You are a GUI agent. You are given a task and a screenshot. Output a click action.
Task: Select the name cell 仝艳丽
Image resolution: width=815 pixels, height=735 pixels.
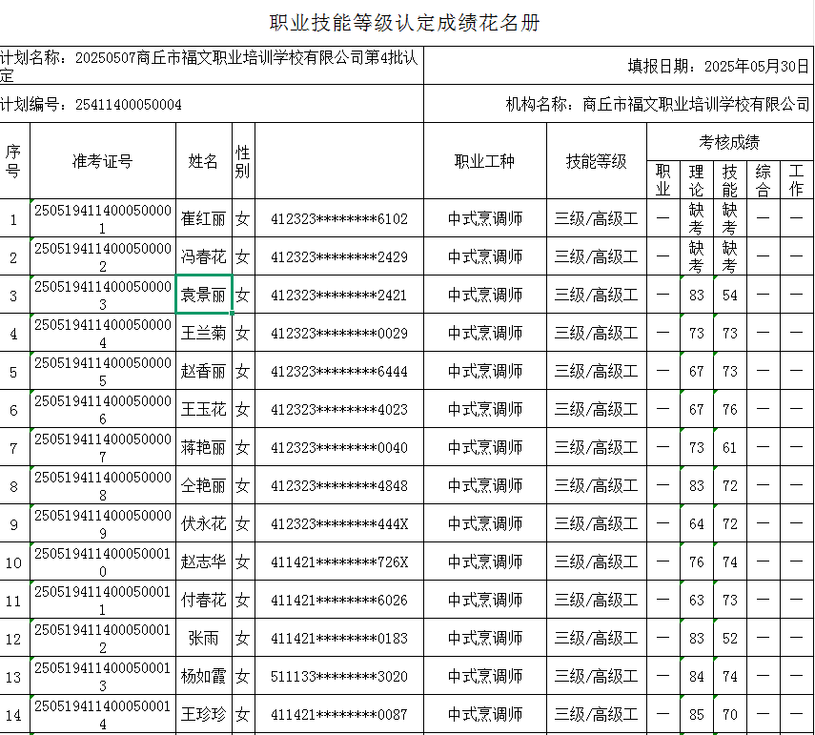pyautogui.click(x=204, y=485)
